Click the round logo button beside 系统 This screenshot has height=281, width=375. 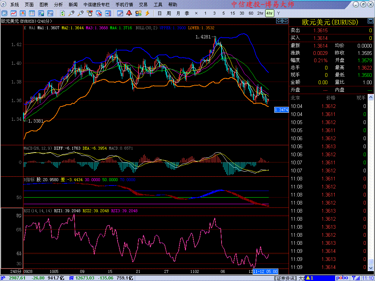pyautogui.click(x=4, y=4)
